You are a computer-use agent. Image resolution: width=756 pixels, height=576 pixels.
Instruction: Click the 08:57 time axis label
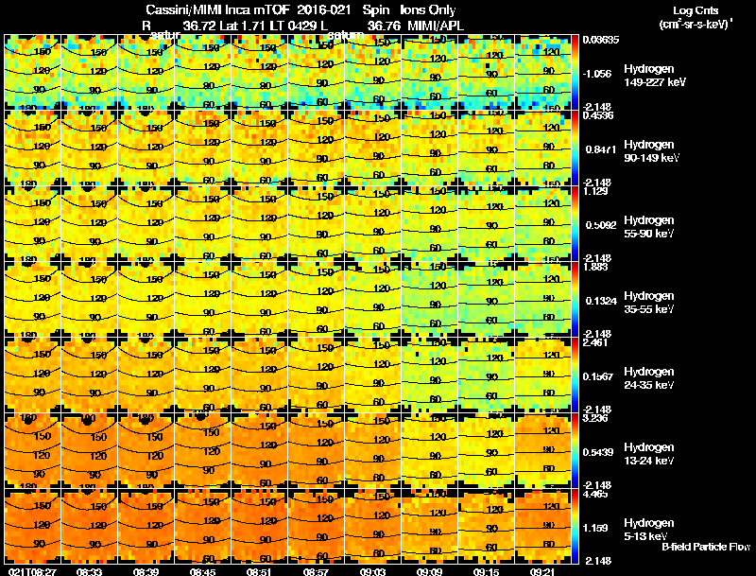(x=316, y=571)
